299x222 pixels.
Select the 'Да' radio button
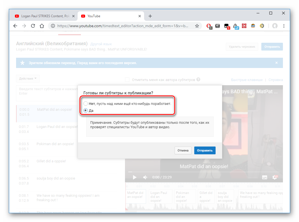(x=86, y=110)
